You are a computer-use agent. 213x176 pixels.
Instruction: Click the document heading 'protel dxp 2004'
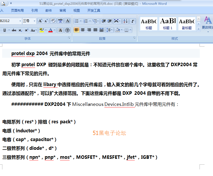click(x=30, y=53)
